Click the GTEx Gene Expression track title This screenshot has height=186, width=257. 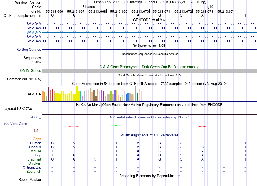[149, 84]
